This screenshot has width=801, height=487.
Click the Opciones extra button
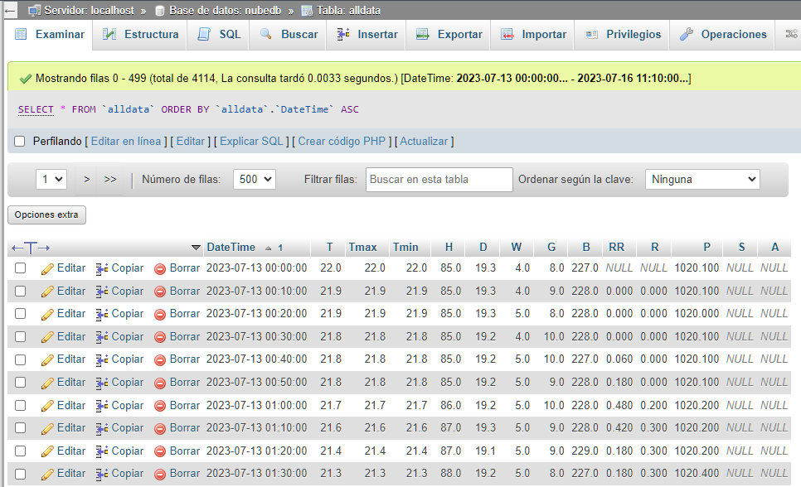(46, 215)
